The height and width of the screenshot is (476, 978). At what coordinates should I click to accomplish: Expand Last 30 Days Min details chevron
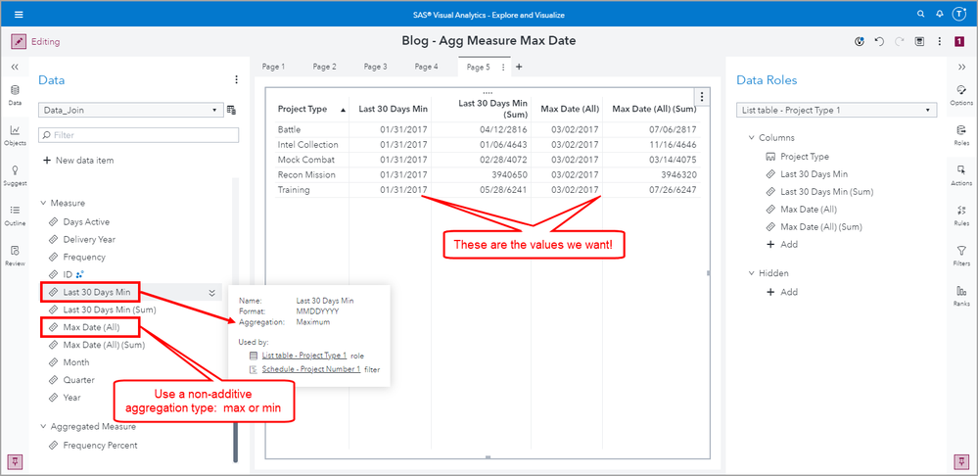click(212, 292)
